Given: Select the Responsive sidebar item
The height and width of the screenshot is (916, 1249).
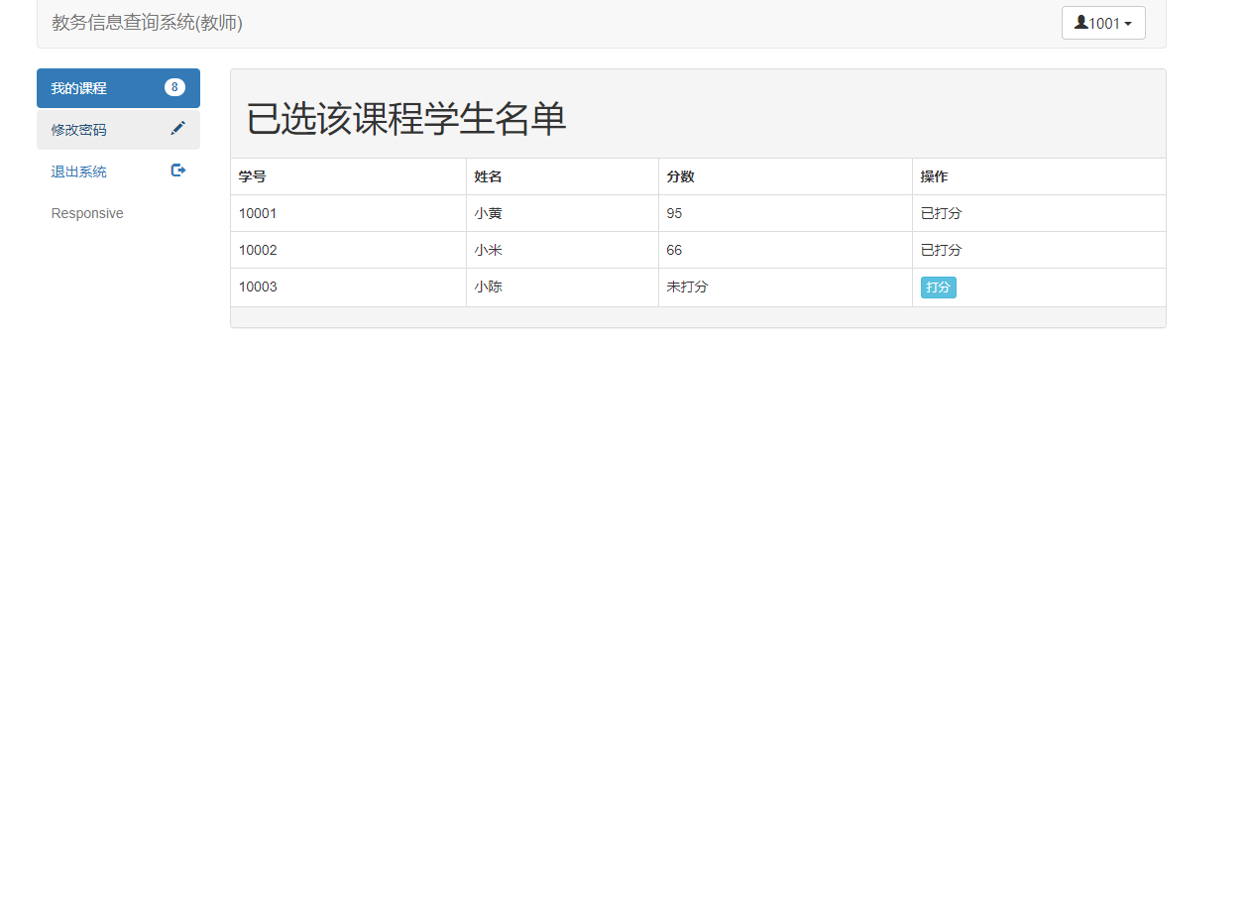Looking at the screenshot, I should point(87,212).
